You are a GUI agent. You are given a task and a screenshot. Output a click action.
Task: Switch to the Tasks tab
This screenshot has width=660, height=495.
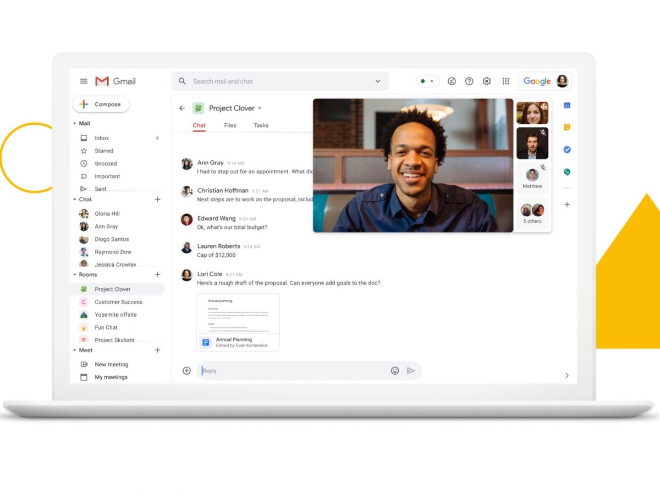(x=261, y=125)
